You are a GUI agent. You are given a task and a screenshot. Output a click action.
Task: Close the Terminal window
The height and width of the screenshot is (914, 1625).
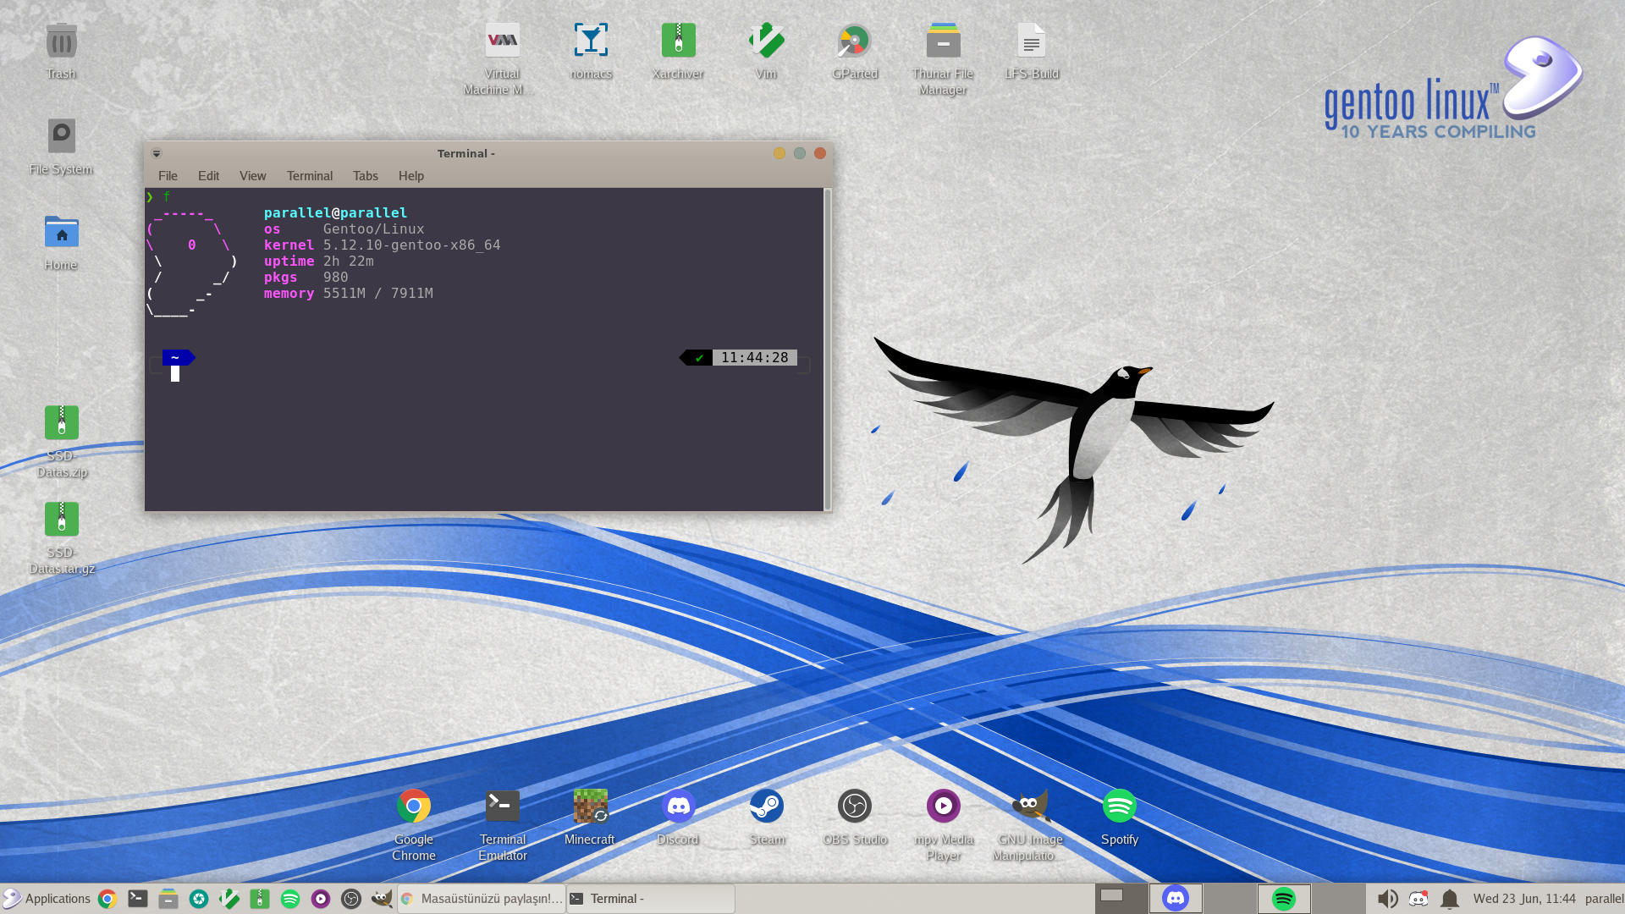point(820,153)
